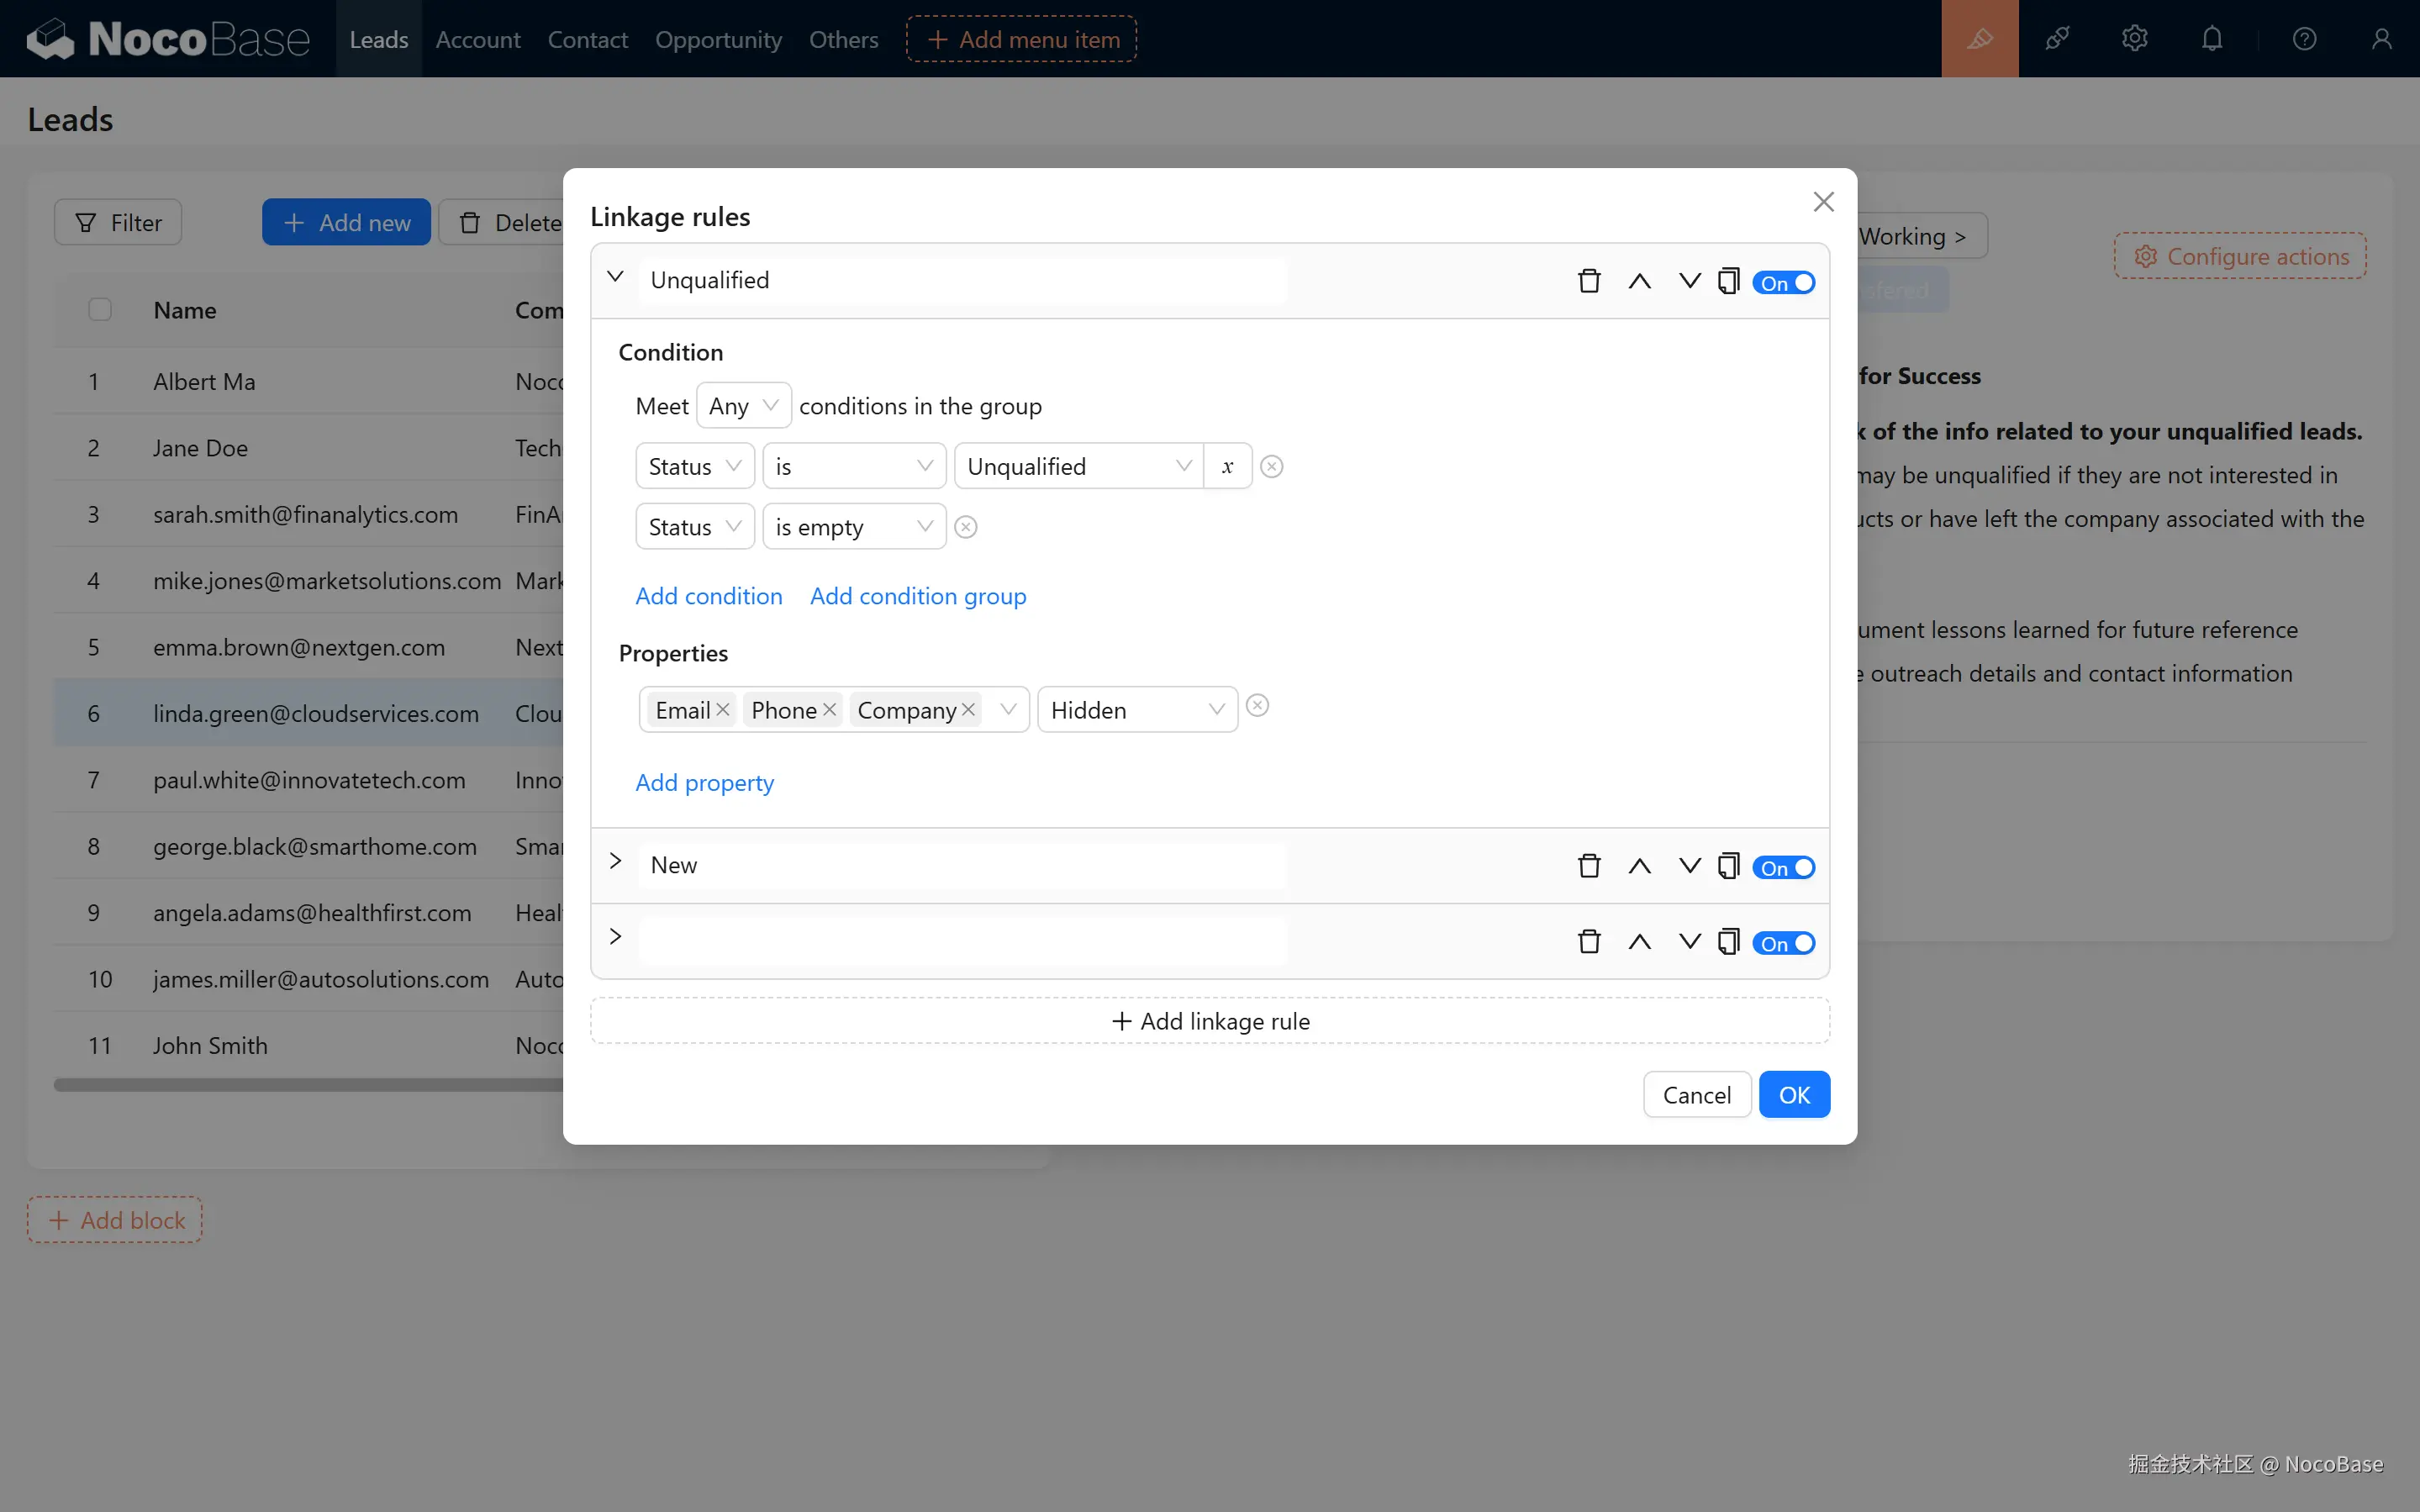Remove the 'Status is empty' condition

click(x=965, y=527)
